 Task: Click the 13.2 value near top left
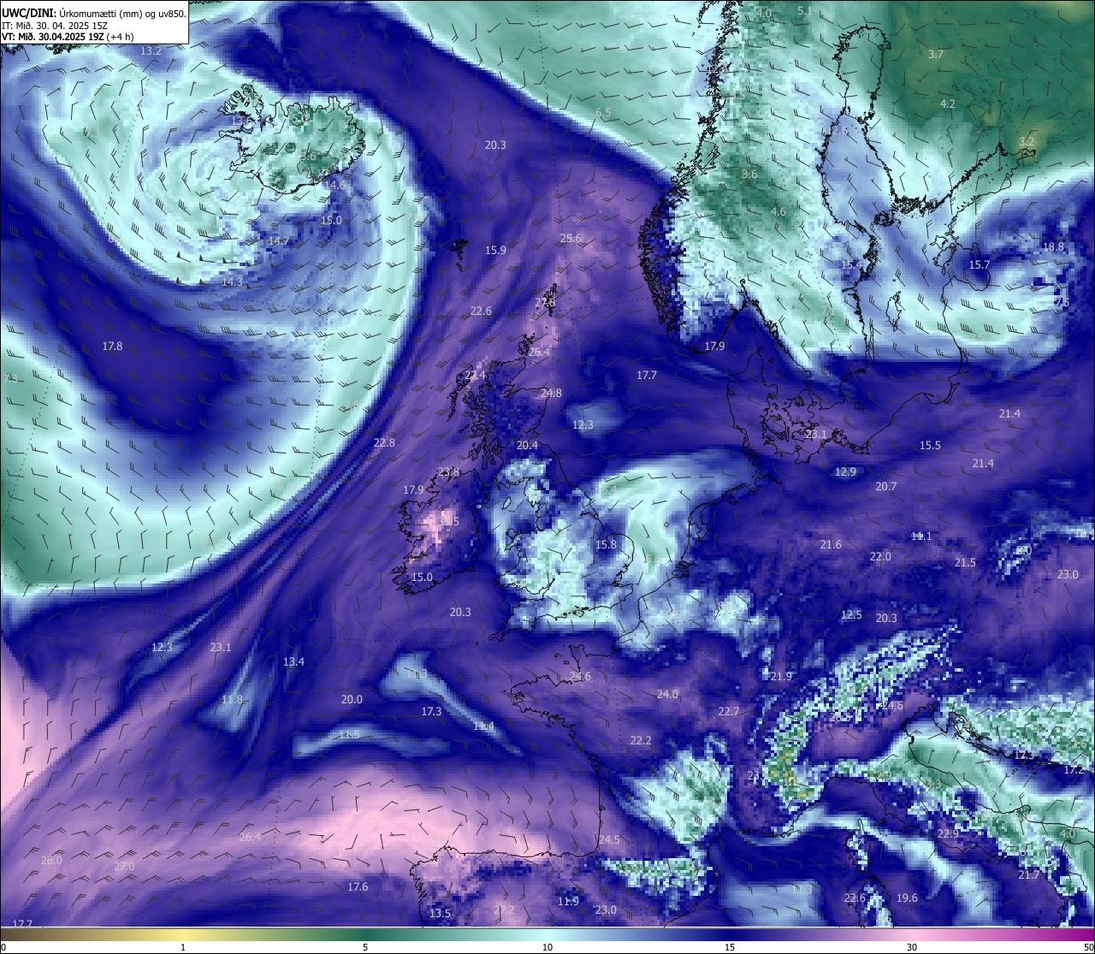coord(151,51)
